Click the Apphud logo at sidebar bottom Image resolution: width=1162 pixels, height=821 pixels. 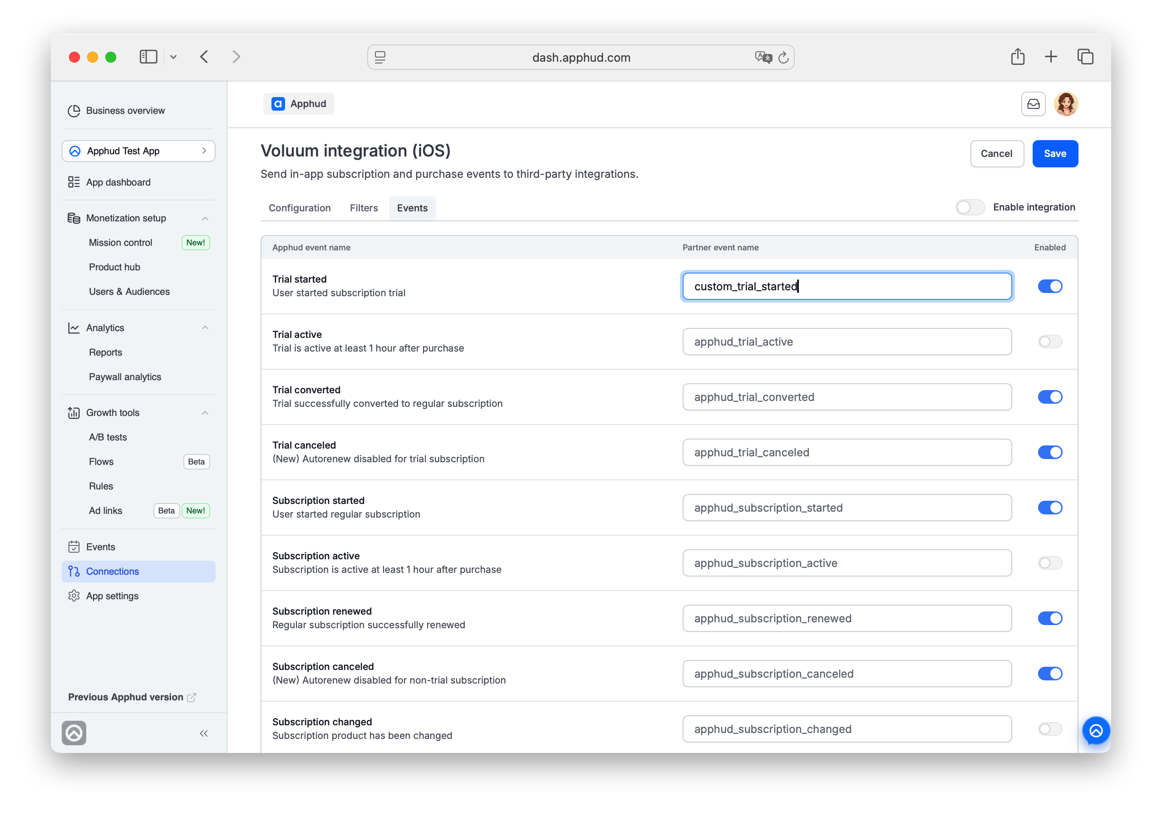(x=74, y=733)
